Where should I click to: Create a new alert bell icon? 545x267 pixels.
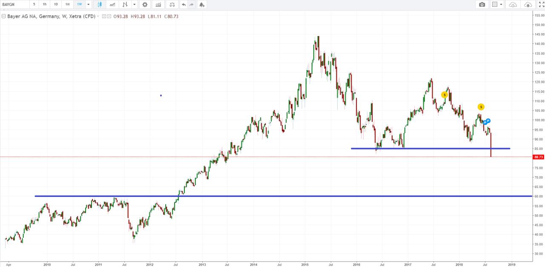[201, 5]
